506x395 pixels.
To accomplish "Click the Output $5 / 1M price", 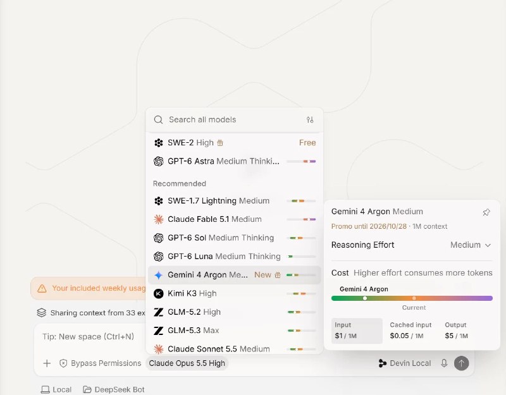I will click(456, 331).
